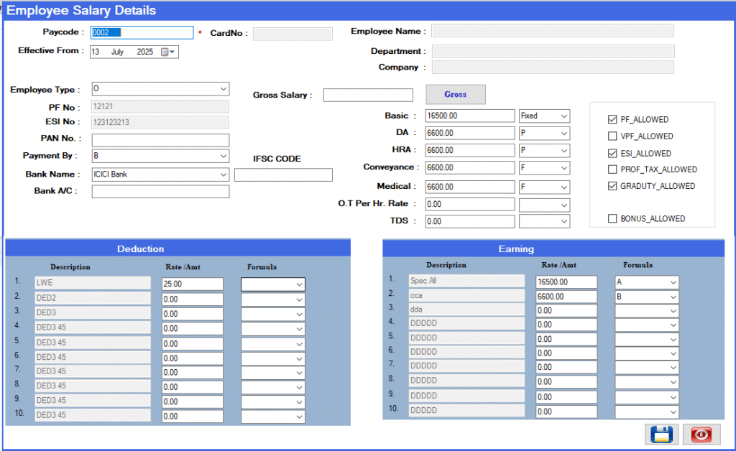The height and width of the screenshot is (451, 736).
Task: Click the TDS amount field
Action: coord(470,221)
